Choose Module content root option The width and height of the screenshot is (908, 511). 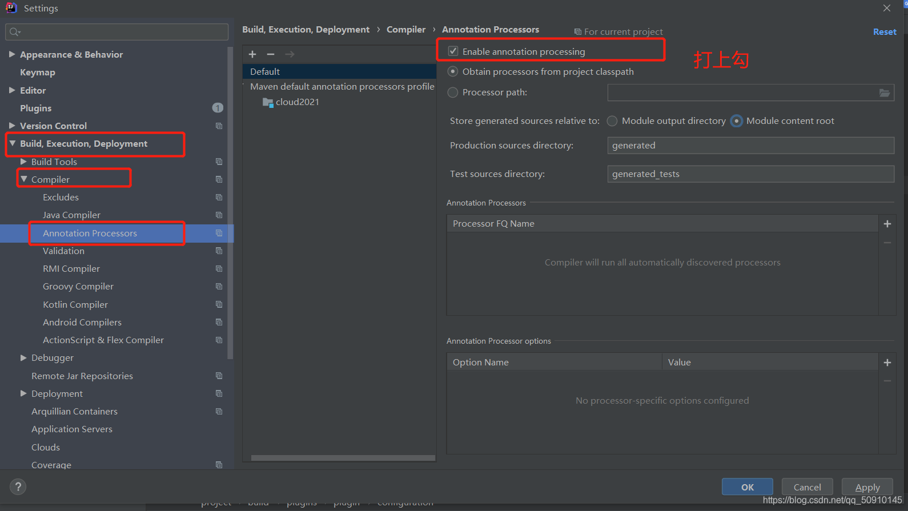(x=737, y=121)
